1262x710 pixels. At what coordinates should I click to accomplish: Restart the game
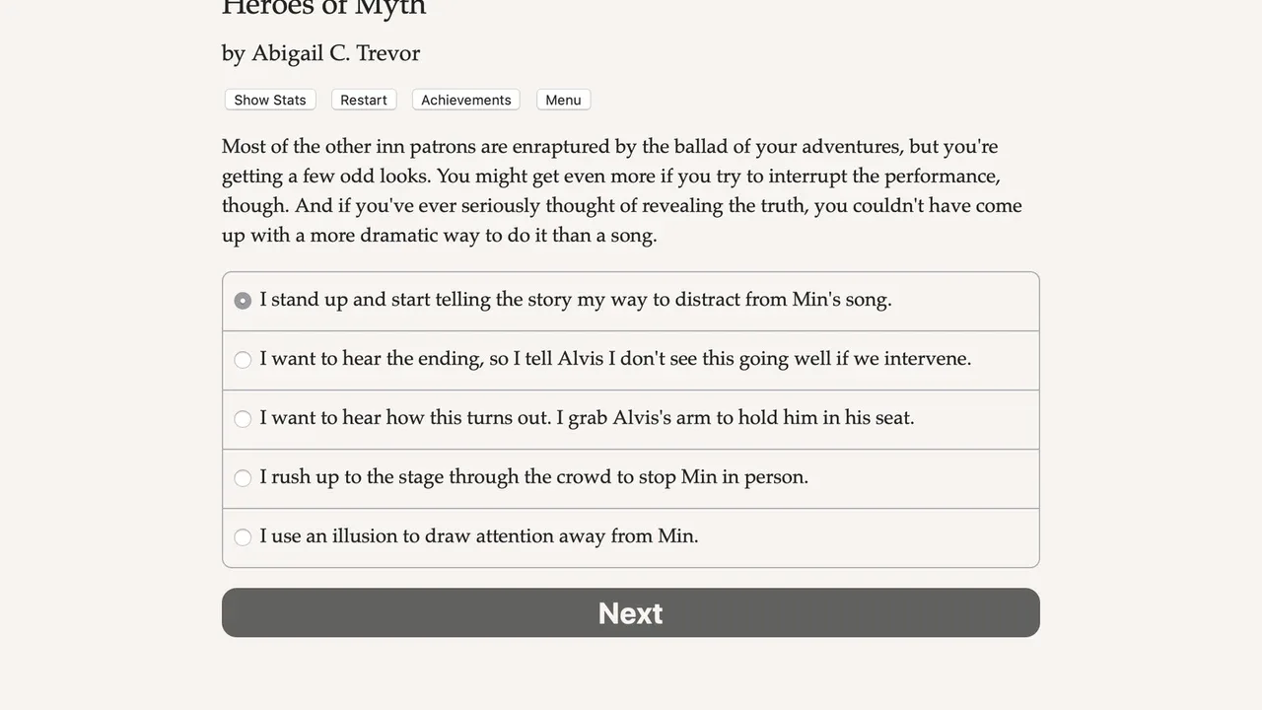(x=364, y=100)
